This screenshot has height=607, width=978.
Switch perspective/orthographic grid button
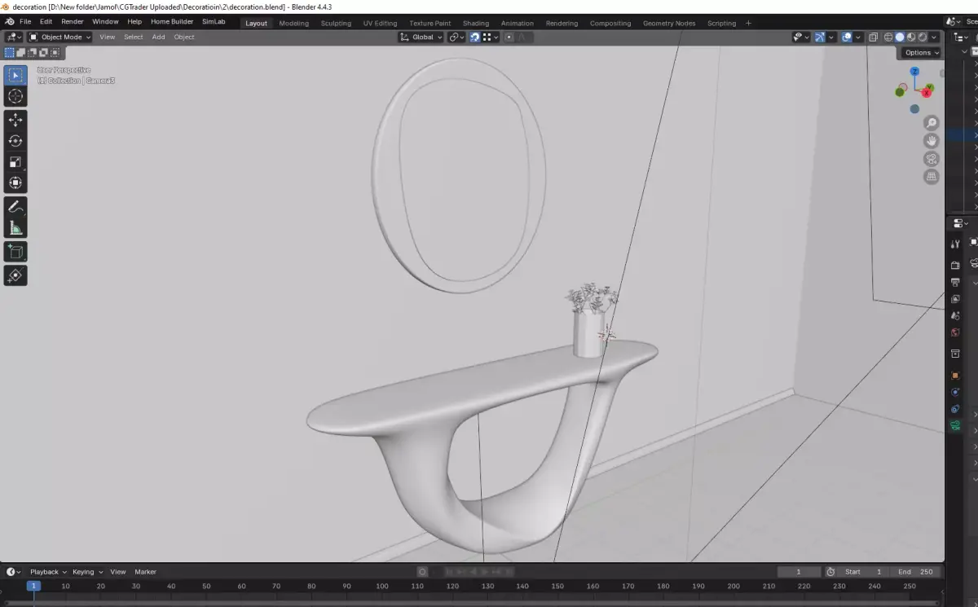coord(932,177)
